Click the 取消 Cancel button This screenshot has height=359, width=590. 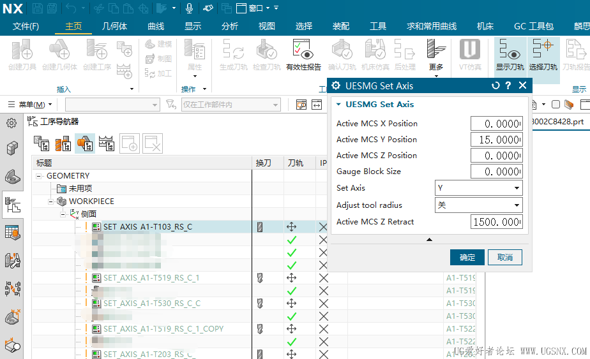pos(505,258)
